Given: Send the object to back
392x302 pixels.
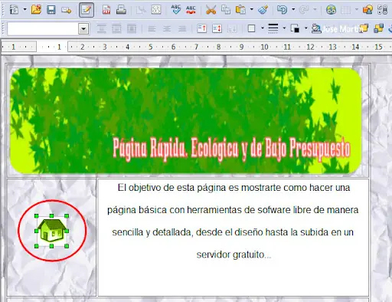Looking at the screenshot, I should (x=379, y=28).
